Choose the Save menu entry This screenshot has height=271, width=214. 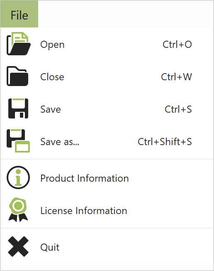point(107,109)
